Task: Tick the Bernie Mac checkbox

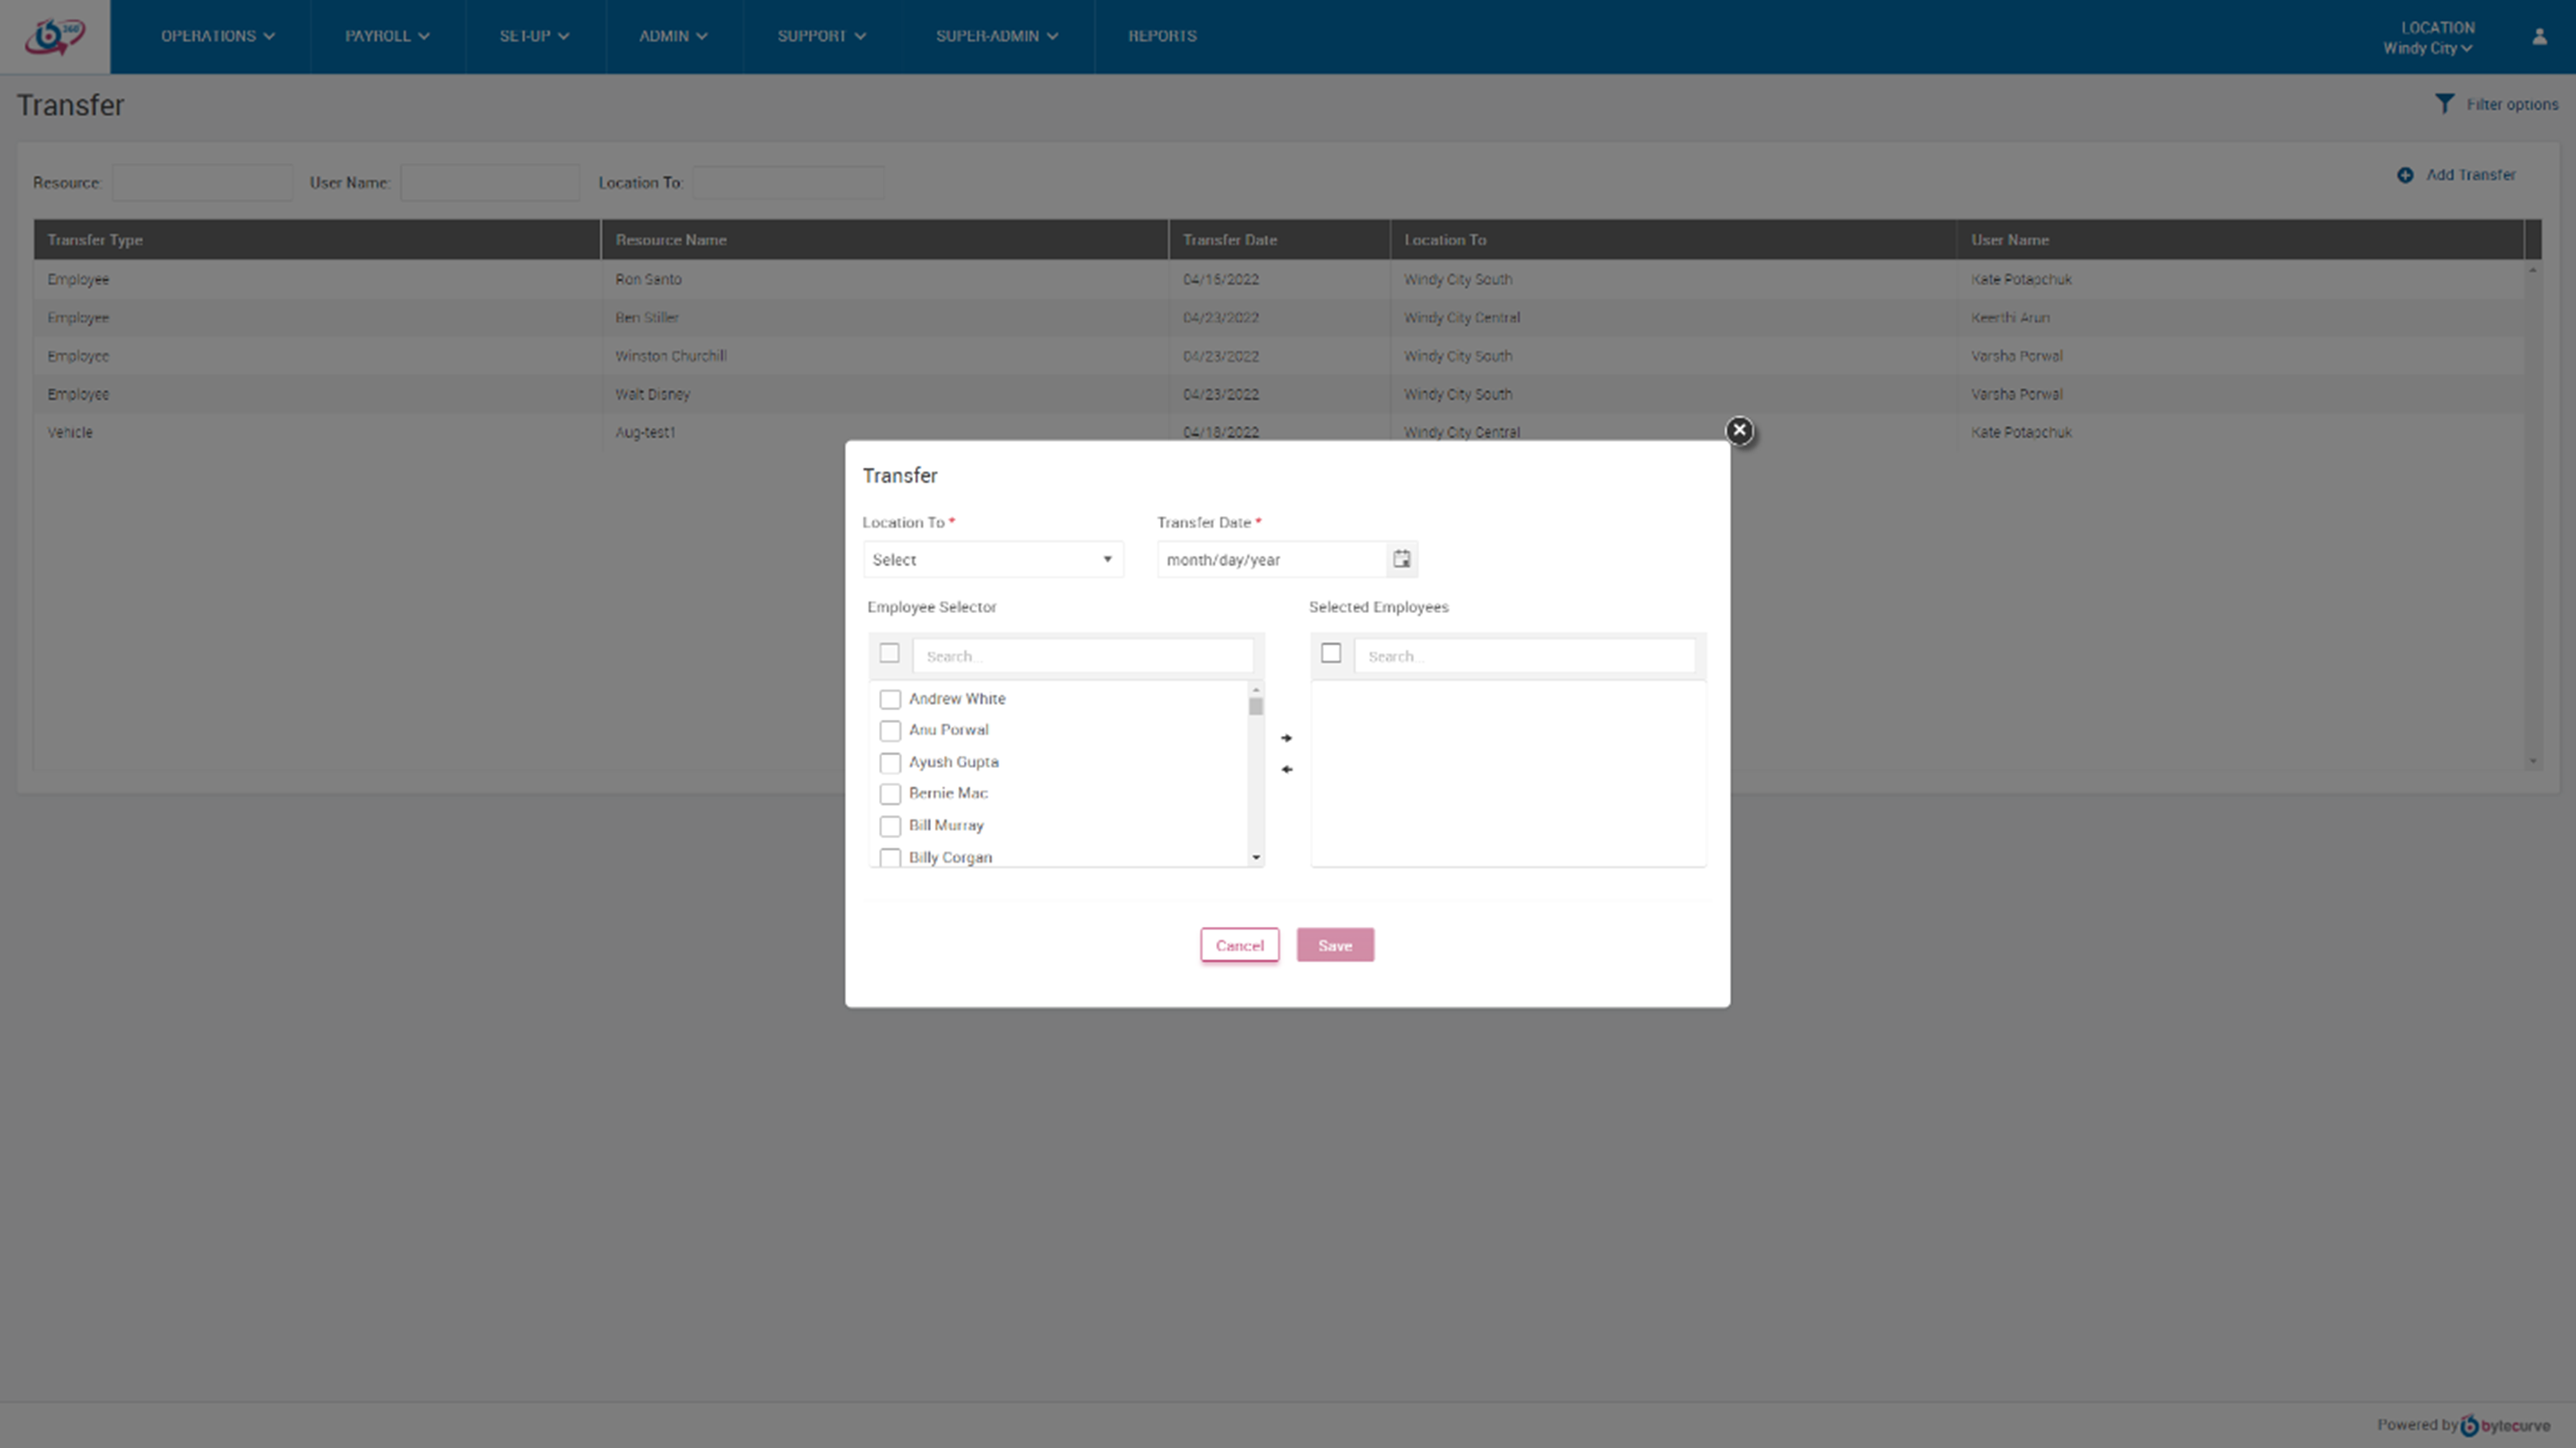Action: point(890,794)
